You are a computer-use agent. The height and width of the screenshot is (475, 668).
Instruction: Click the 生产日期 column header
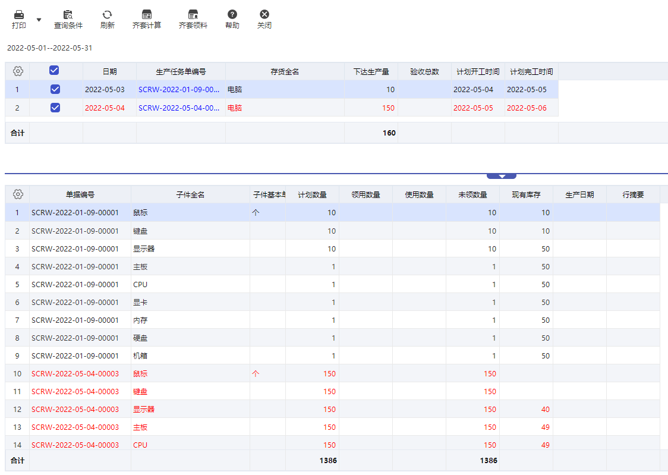(579, 194)
